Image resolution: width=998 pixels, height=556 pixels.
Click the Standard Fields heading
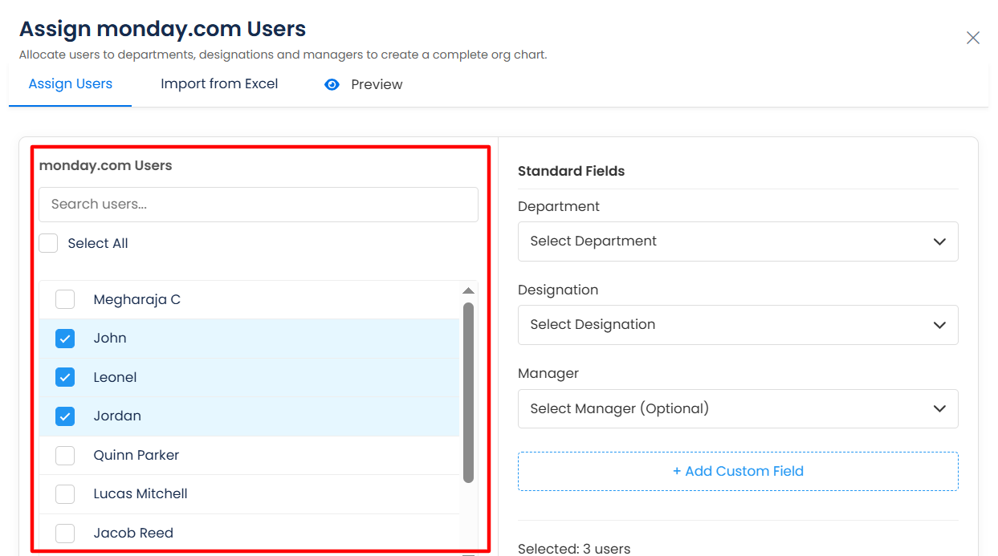point(572,171)
